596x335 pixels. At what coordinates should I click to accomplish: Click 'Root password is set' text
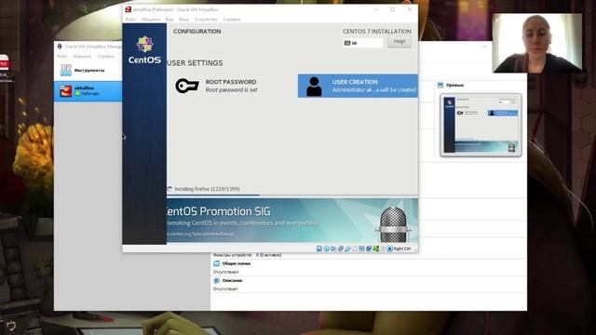pos(231,90)
